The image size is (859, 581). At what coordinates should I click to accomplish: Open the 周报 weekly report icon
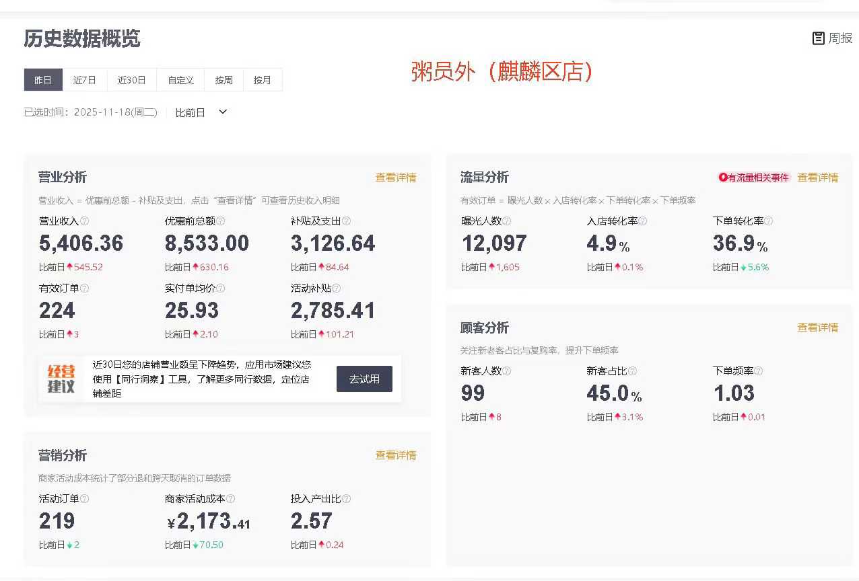832,38
